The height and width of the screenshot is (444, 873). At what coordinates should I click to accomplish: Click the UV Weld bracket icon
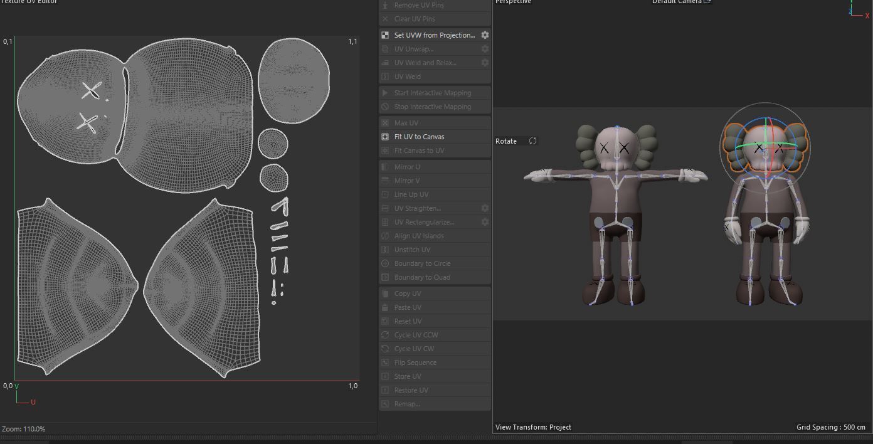(x=385, y=77)
